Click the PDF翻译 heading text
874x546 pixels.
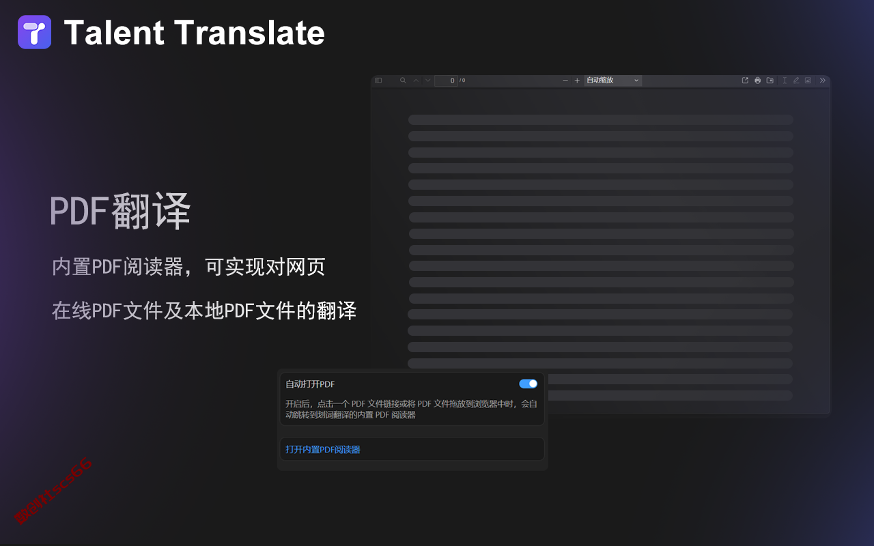(120, 211)
